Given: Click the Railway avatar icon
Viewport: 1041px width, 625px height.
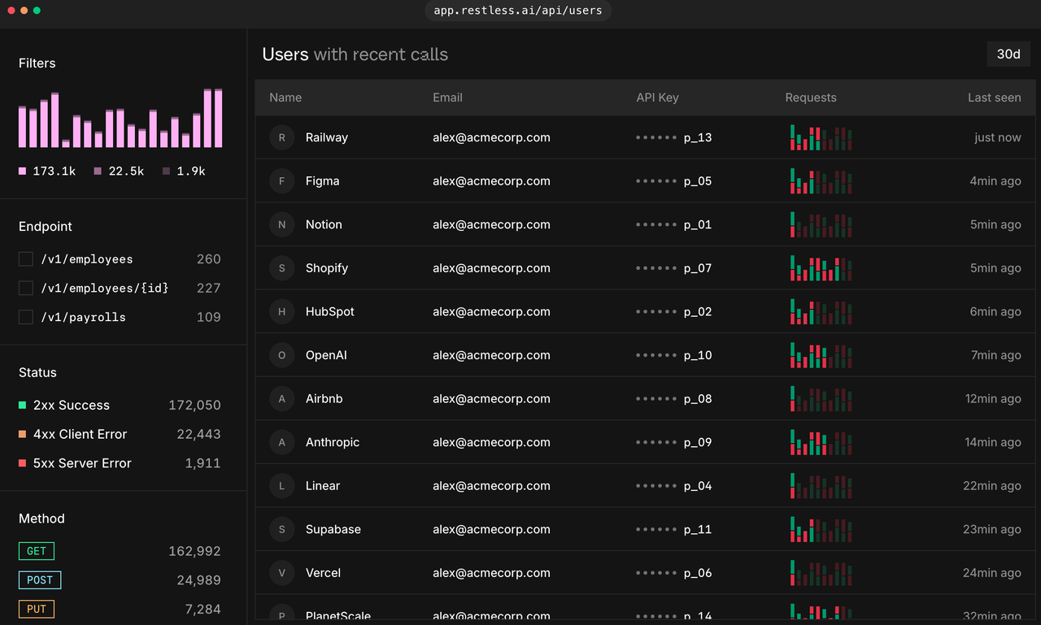Looking at the screenshot, I should click(x=282, y=137).
